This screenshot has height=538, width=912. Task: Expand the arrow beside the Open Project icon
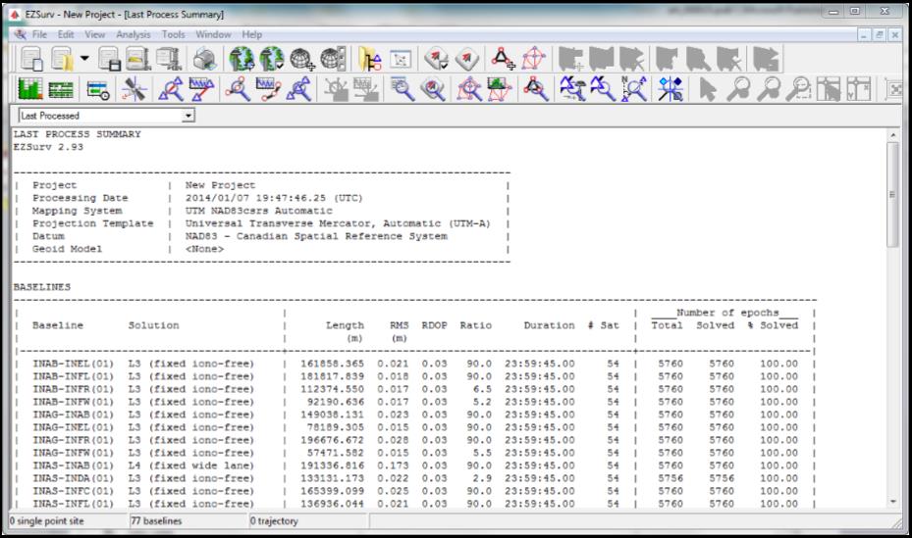pos(84,58)
